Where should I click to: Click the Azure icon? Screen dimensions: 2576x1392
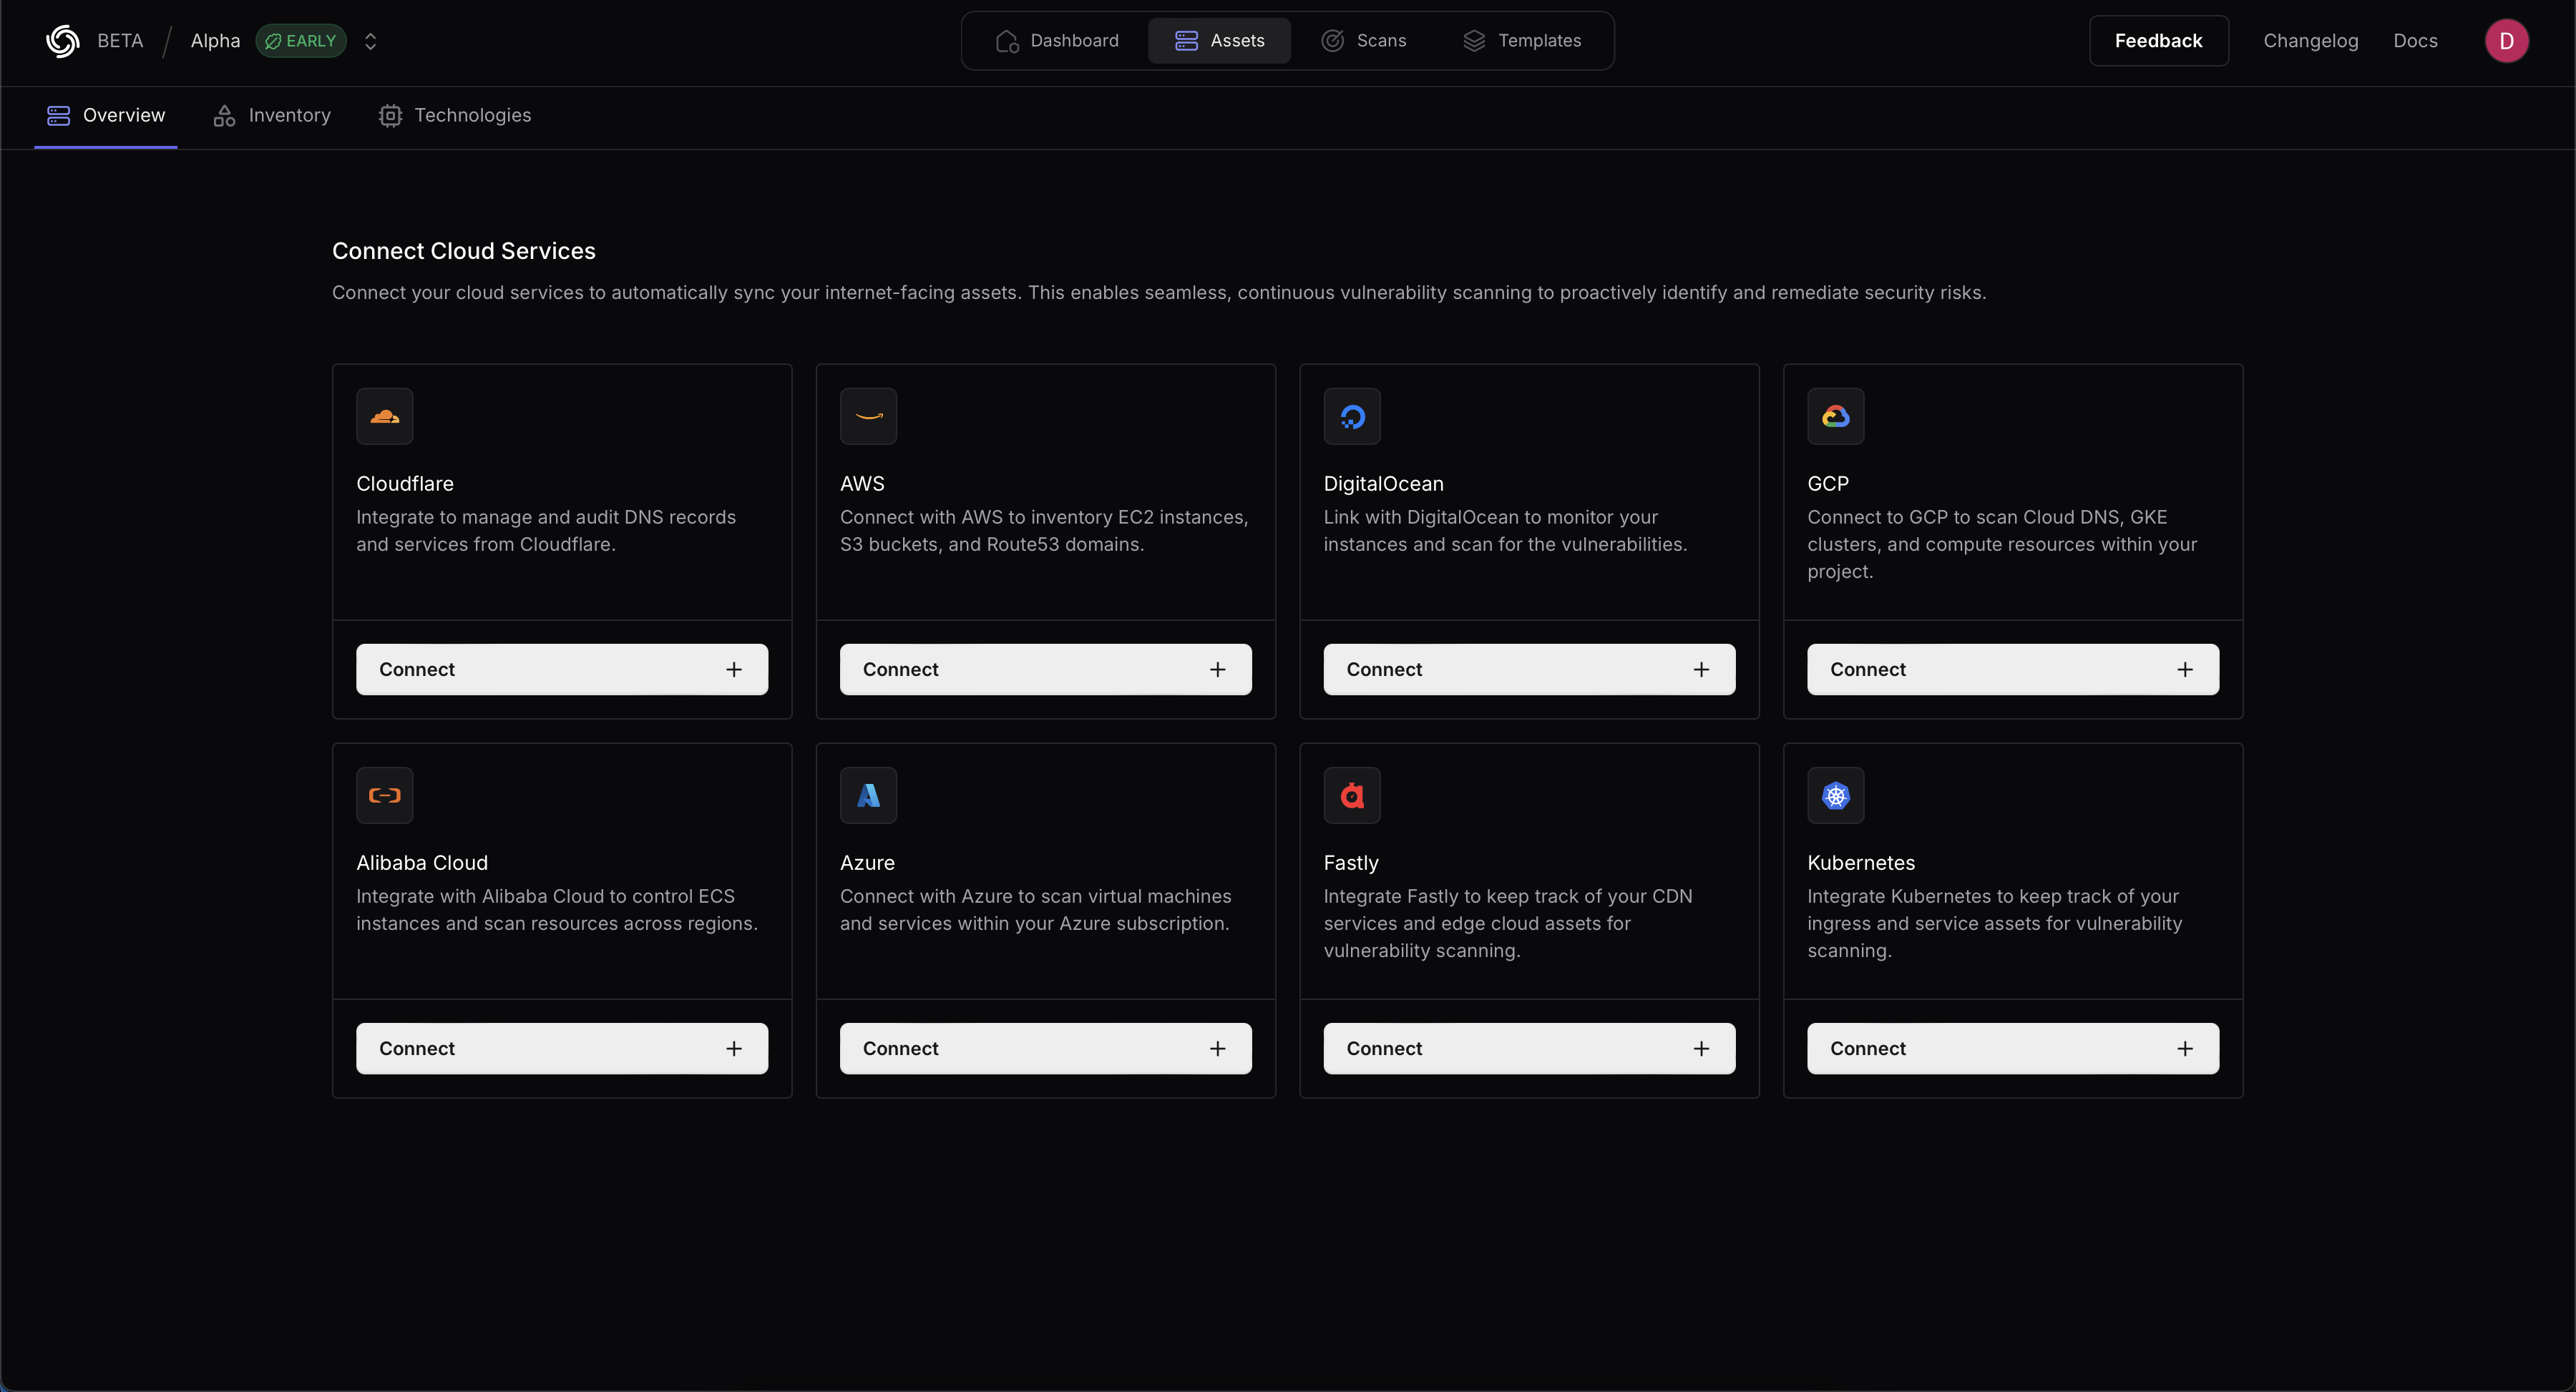pos(868,795)
